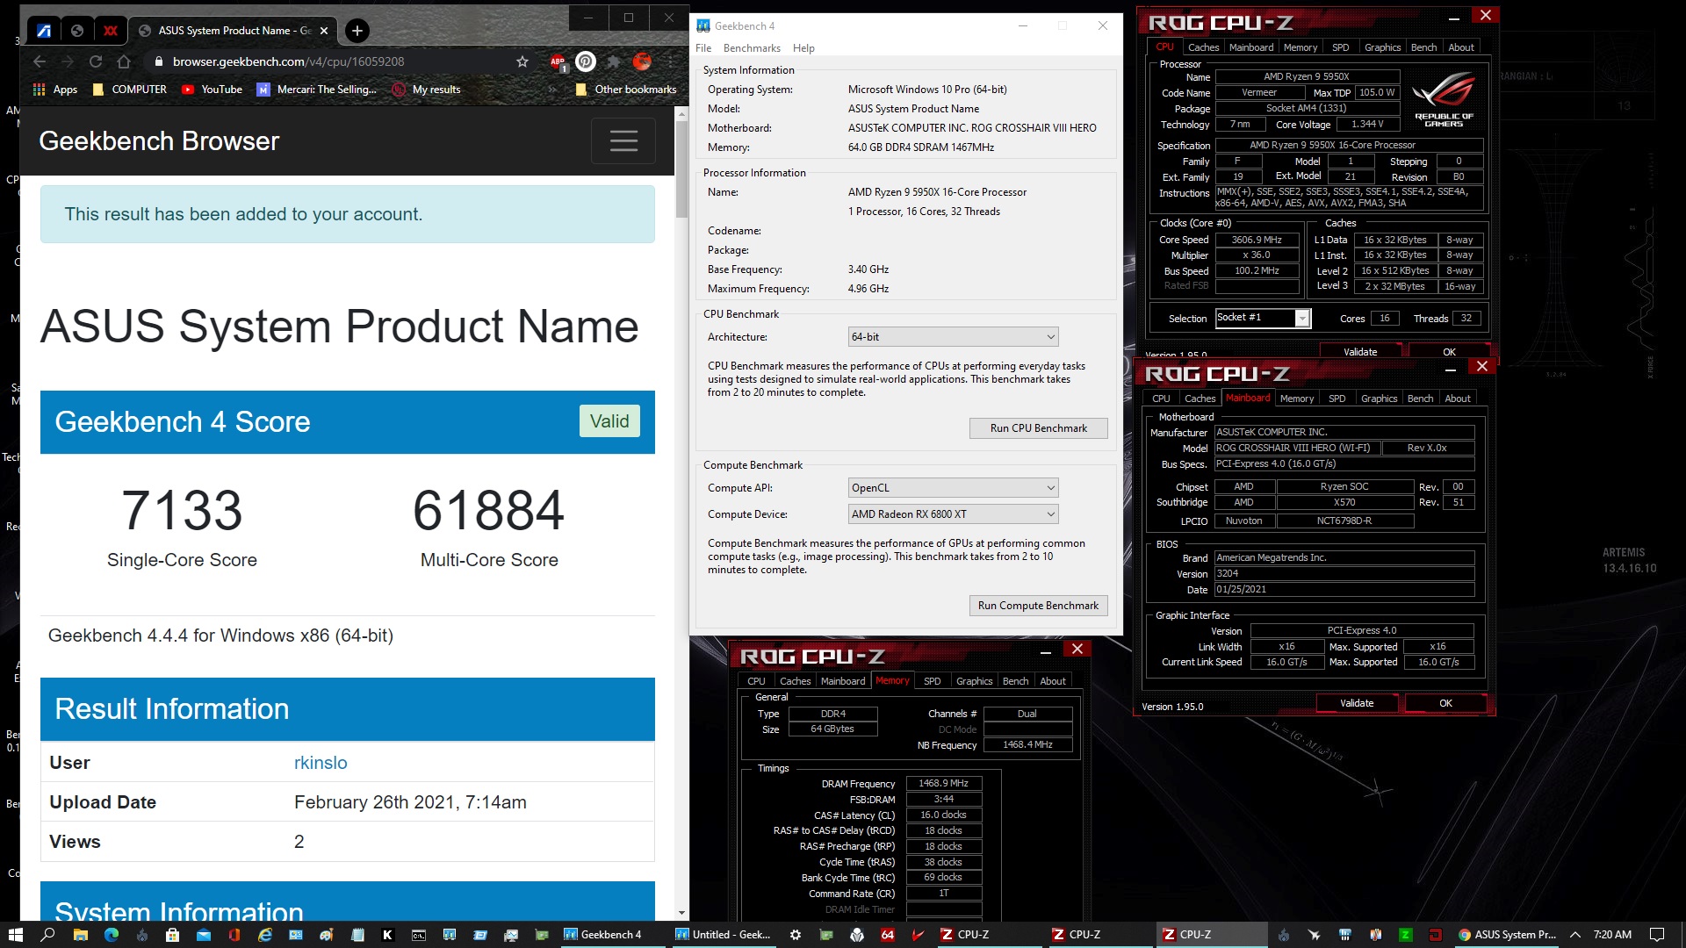Launch Microsoft Edge from the taskbar
Image resolution: width=1686 pixels, height=948 pixels.
(112, 935)
